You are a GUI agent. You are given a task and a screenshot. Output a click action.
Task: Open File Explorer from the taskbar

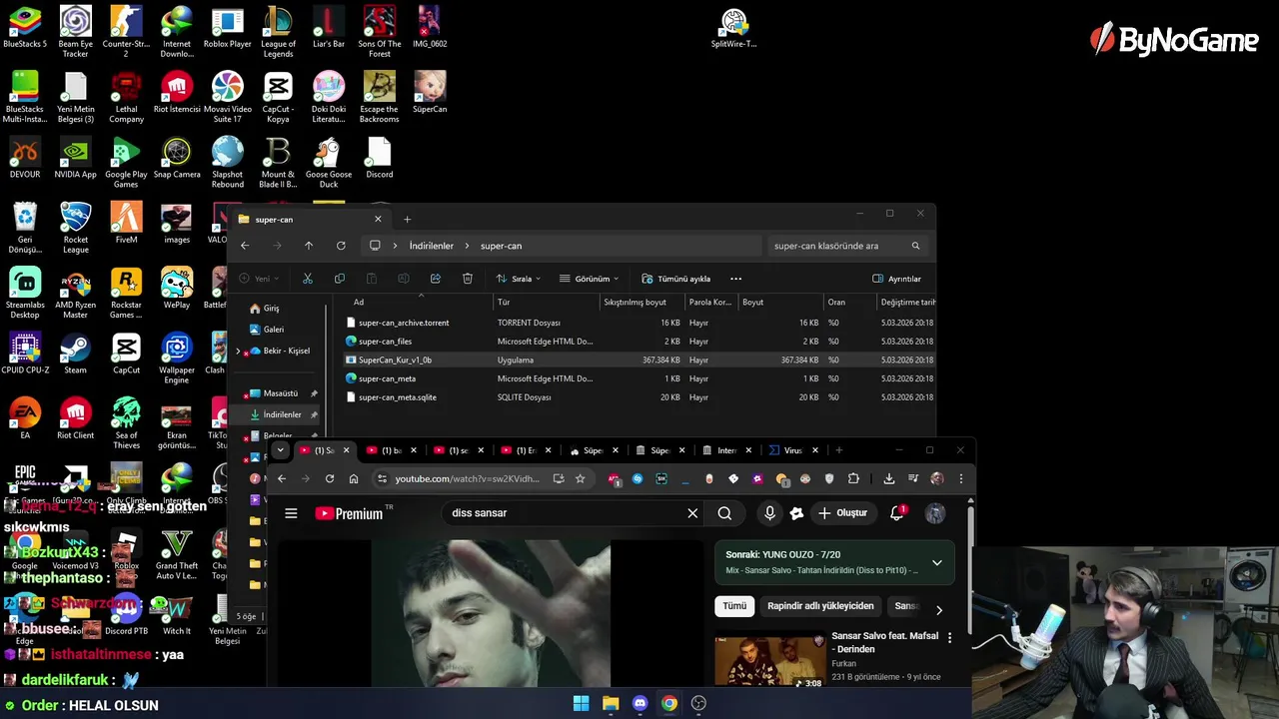[611, 703]
